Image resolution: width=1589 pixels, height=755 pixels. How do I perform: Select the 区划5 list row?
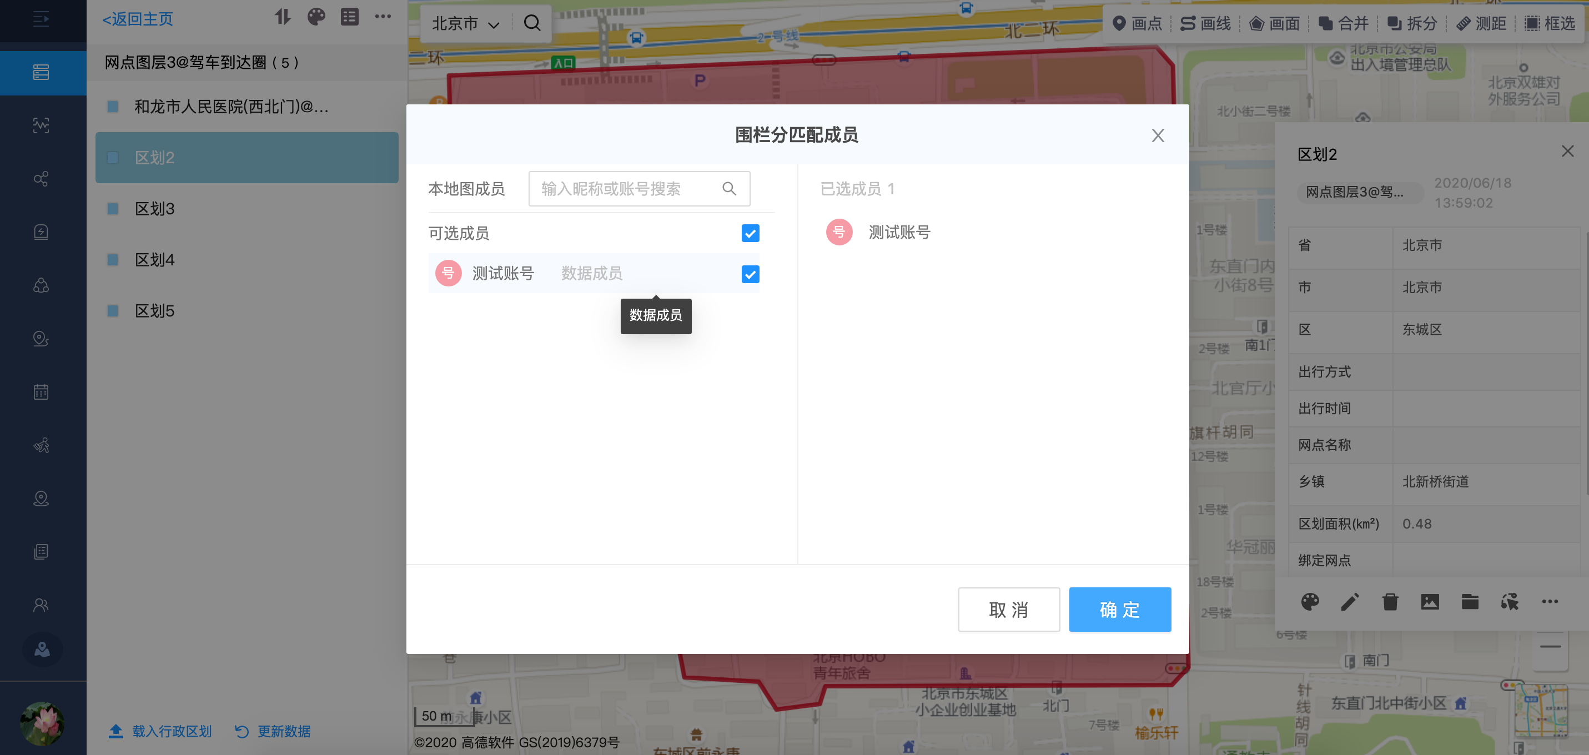[x=247, y=311]
